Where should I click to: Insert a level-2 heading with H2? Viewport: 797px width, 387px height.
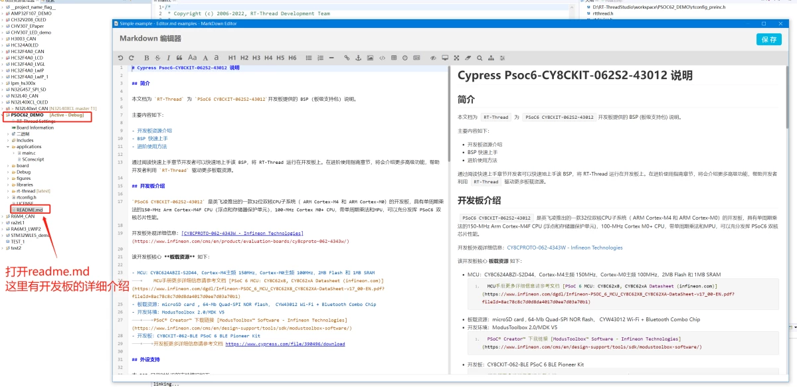click(244, 58)
